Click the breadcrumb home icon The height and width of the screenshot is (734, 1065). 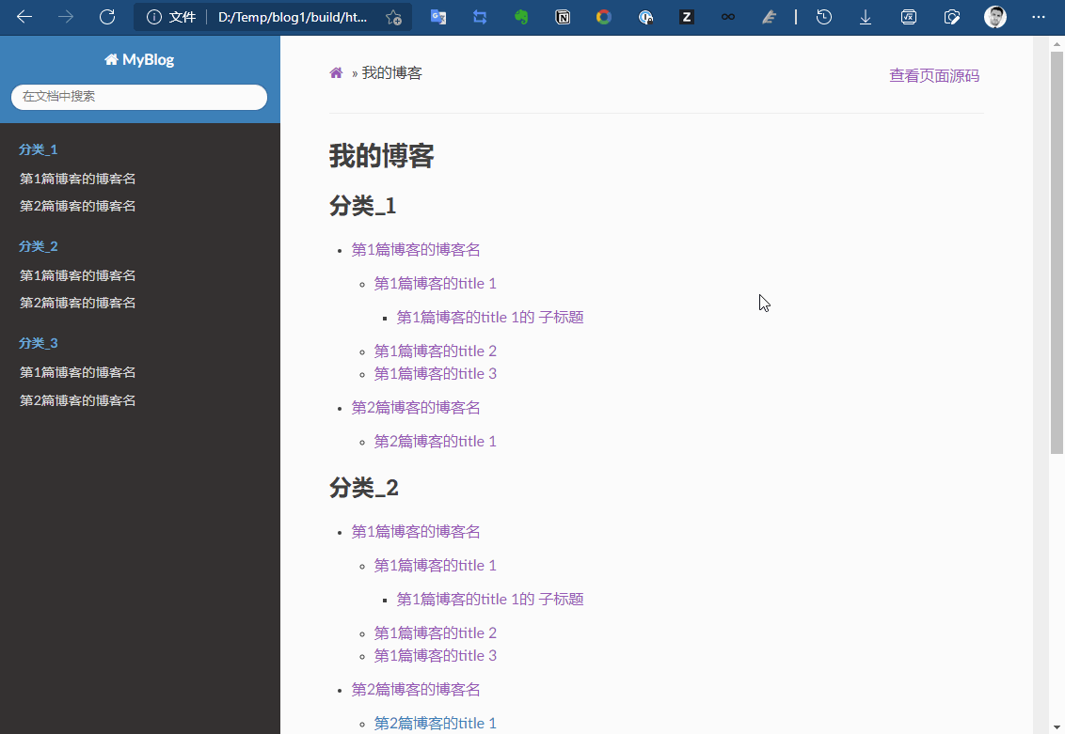pyautogui.click(x=336, y=72)
